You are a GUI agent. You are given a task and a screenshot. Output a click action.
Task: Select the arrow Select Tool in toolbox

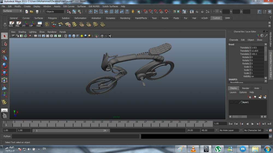click(4, 36)
